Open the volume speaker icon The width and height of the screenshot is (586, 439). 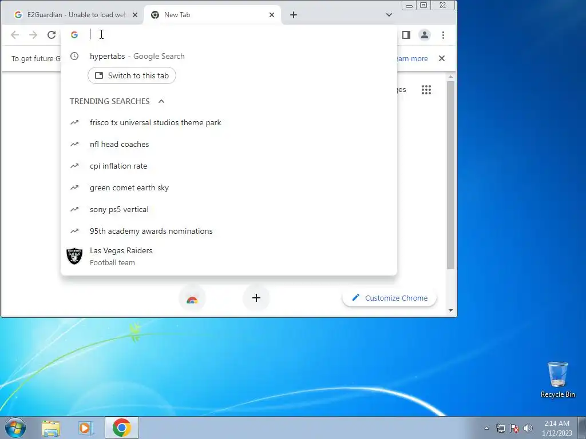(x=528, y=428)
